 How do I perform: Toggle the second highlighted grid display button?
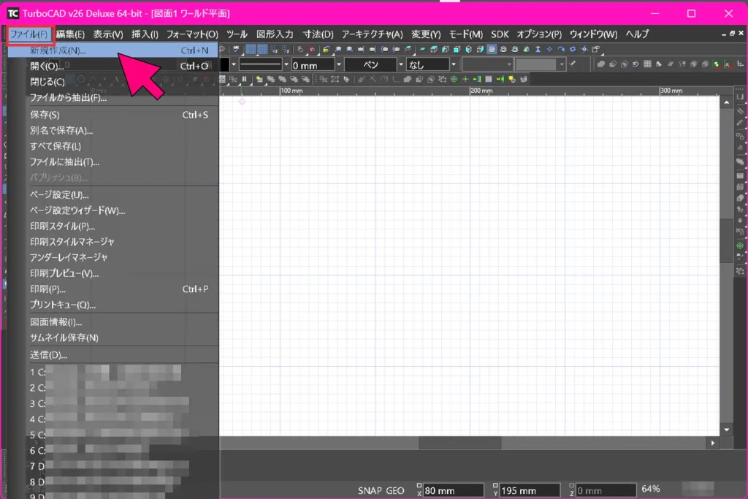pyautogui.click(x=262, y=49)
